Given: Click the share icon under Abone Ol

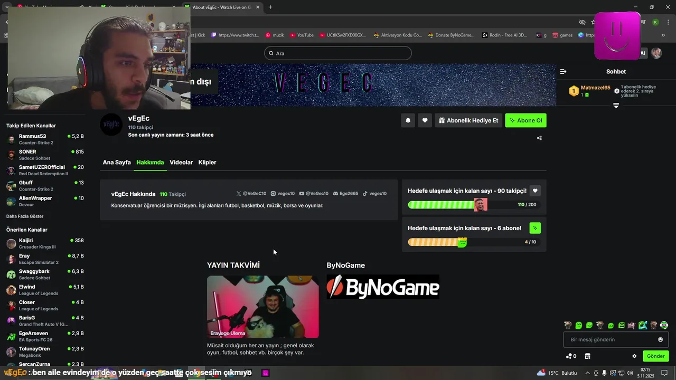Looking at the screenshot, I should click(539, 138).
